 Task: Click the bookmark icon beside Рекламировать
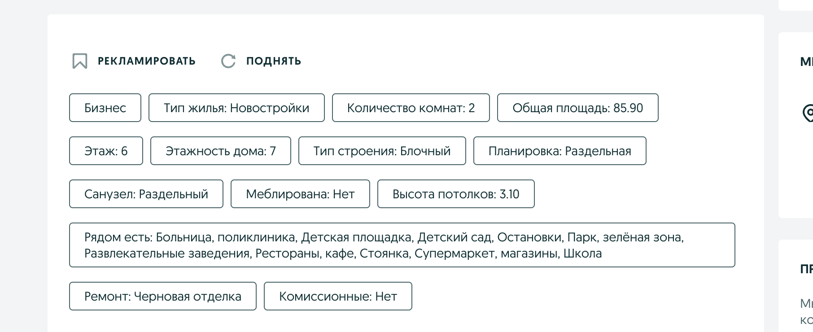(80, 61)
